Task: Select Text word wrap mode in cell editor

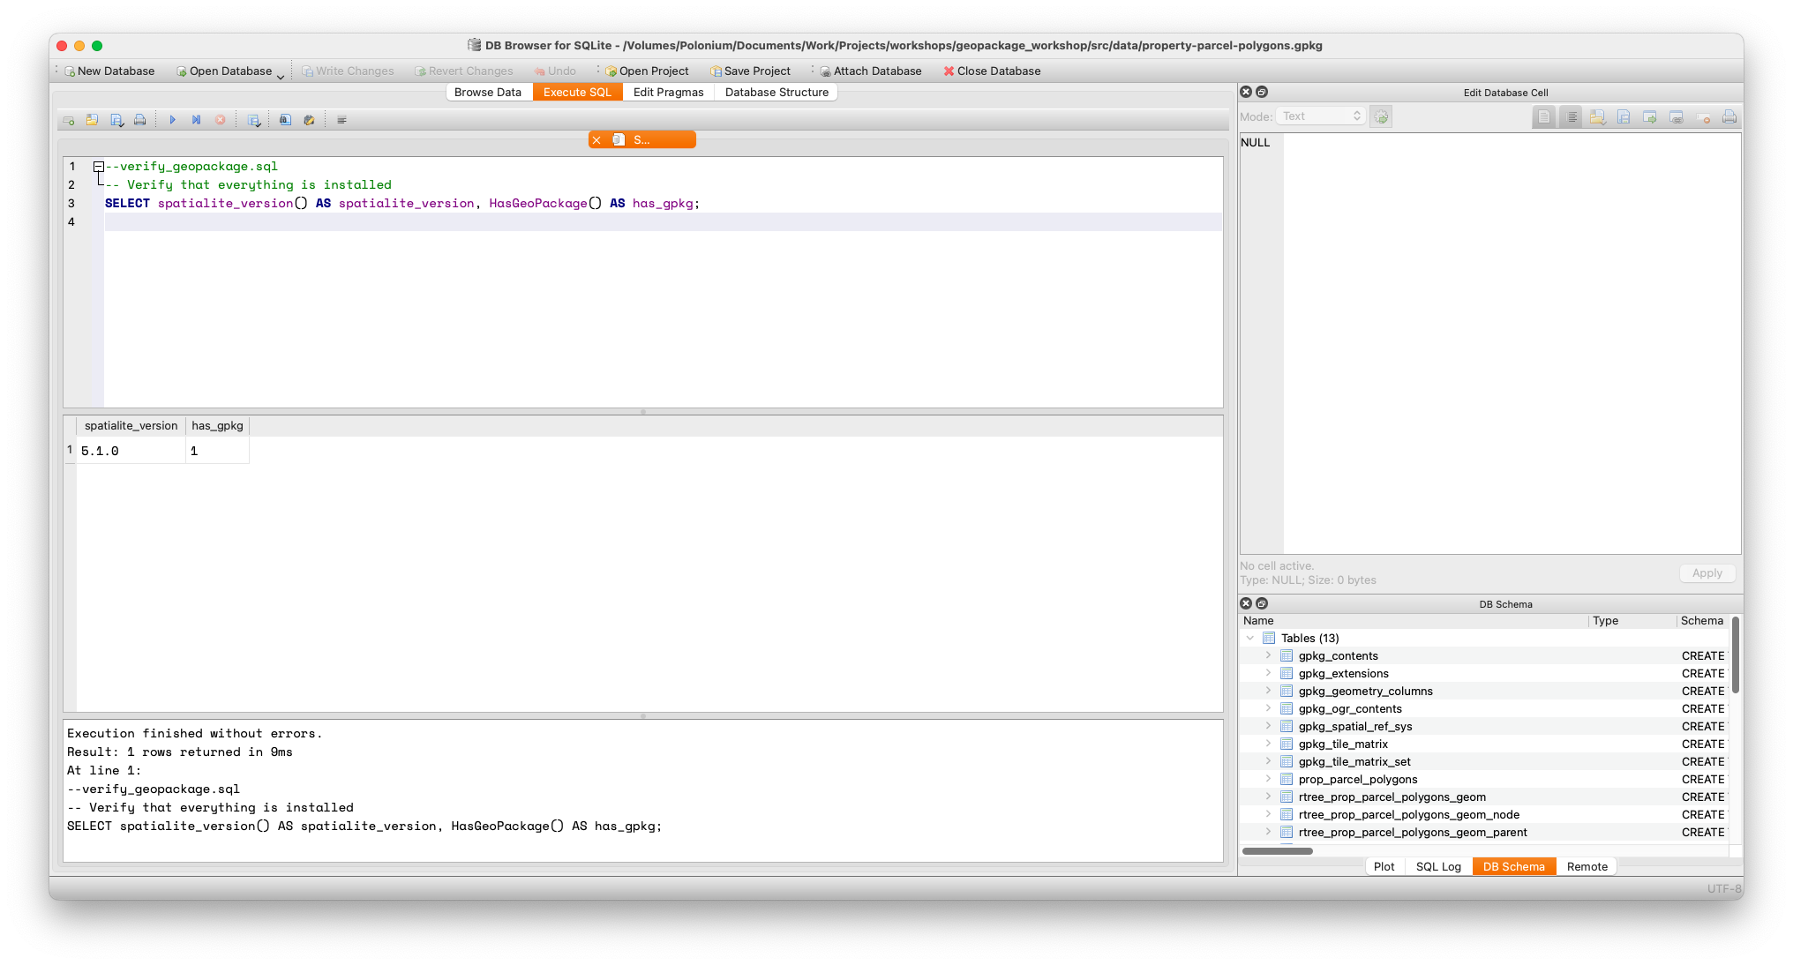Action: coord(1544,116)
